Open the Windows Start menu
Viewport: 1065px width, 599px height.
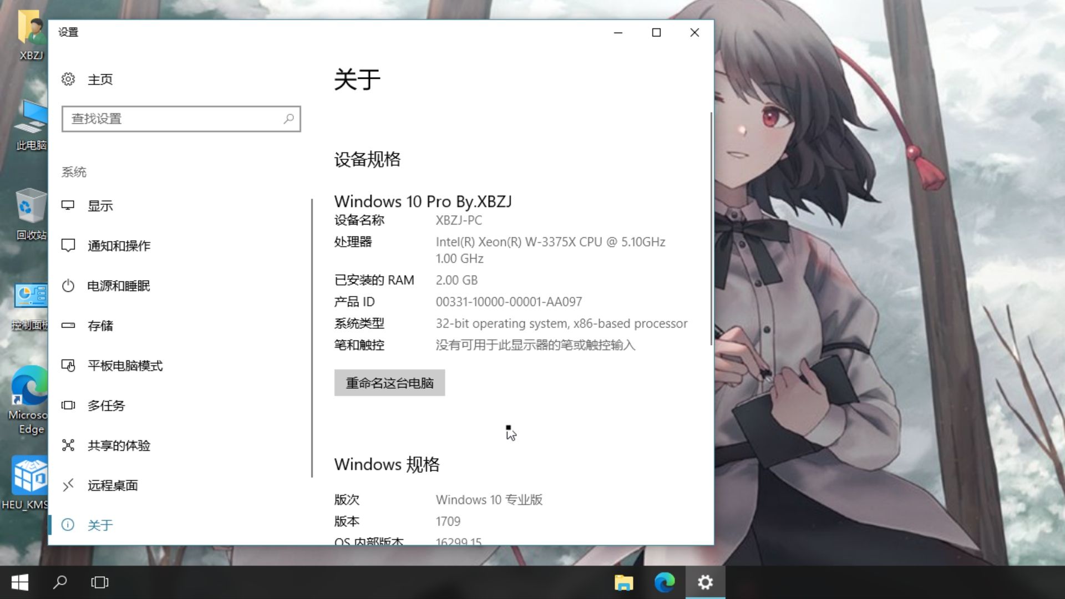pyautogui.click(x=20, y=582)
